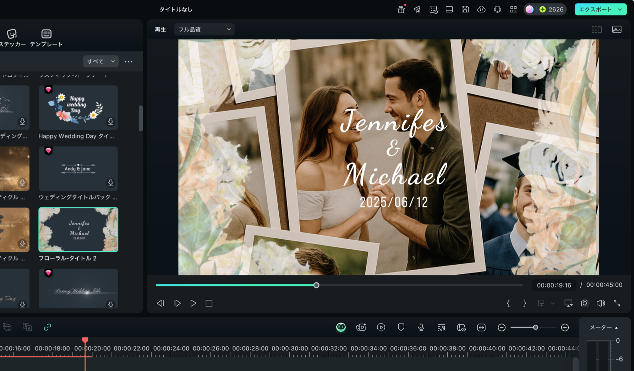
Task: Toggle the auto link icon
Action: [48, 327]
